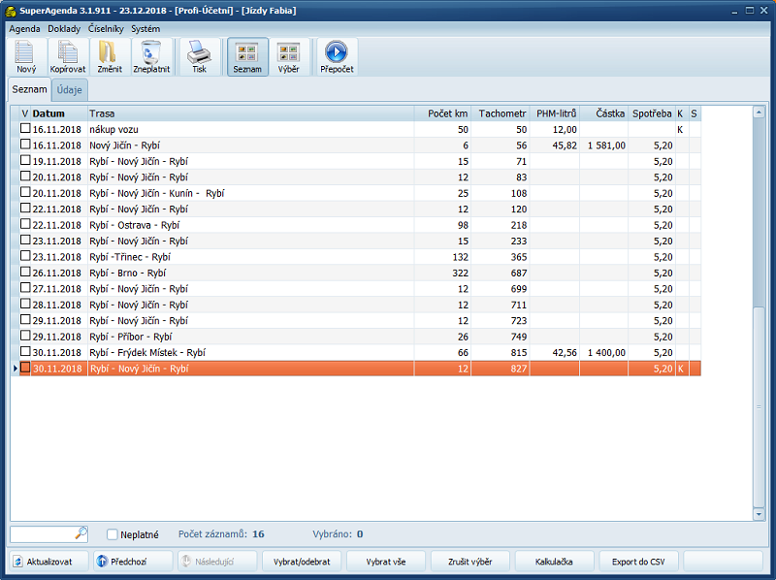Click date 27.11.2018
The image size is (776, 580).
click(56, 288)
